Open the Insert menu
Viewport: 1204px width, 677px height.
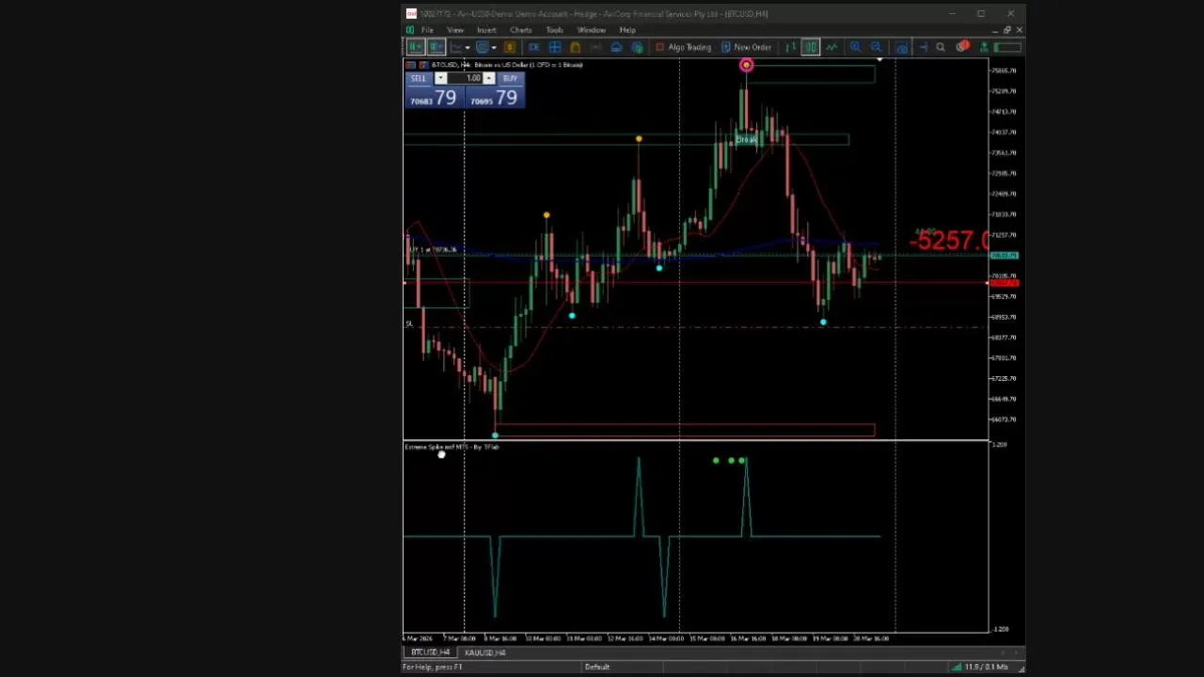pos(486,30)
